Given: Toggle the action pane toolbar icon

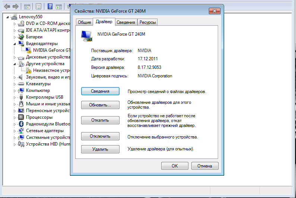Looking at the screenshot, I should (59, 7).
